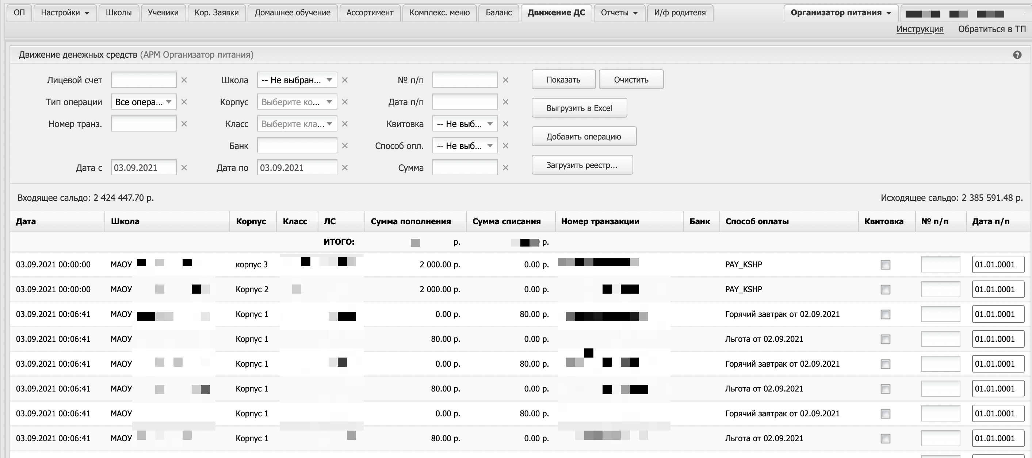
Task: Clear the Дата с field with its X
Action: click(x=184, y=168)
